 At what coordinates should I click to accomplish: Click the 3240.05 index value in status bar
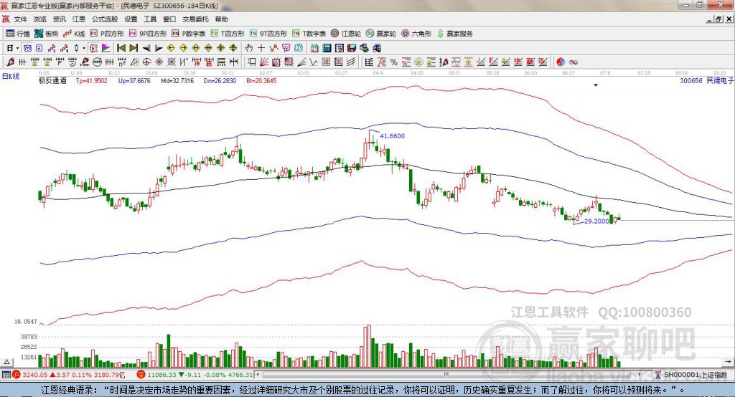(x=34, y=375)
